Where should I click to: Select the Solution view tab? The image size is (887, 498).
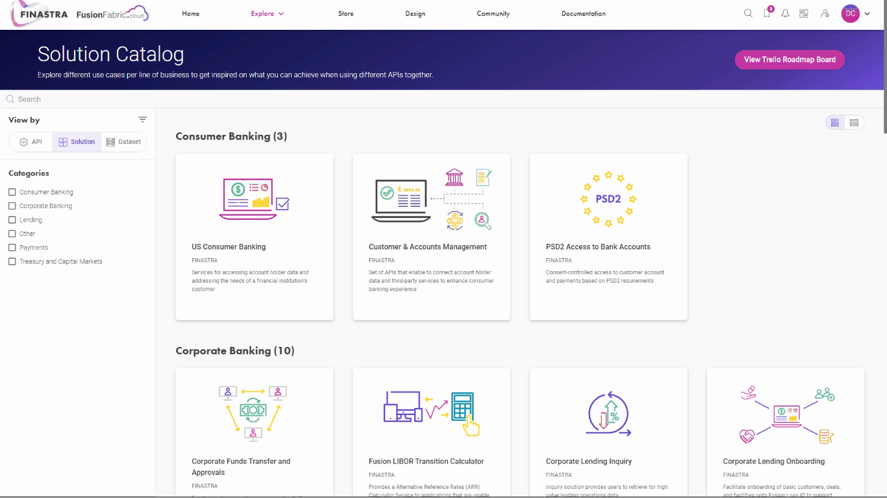point(77,142)
